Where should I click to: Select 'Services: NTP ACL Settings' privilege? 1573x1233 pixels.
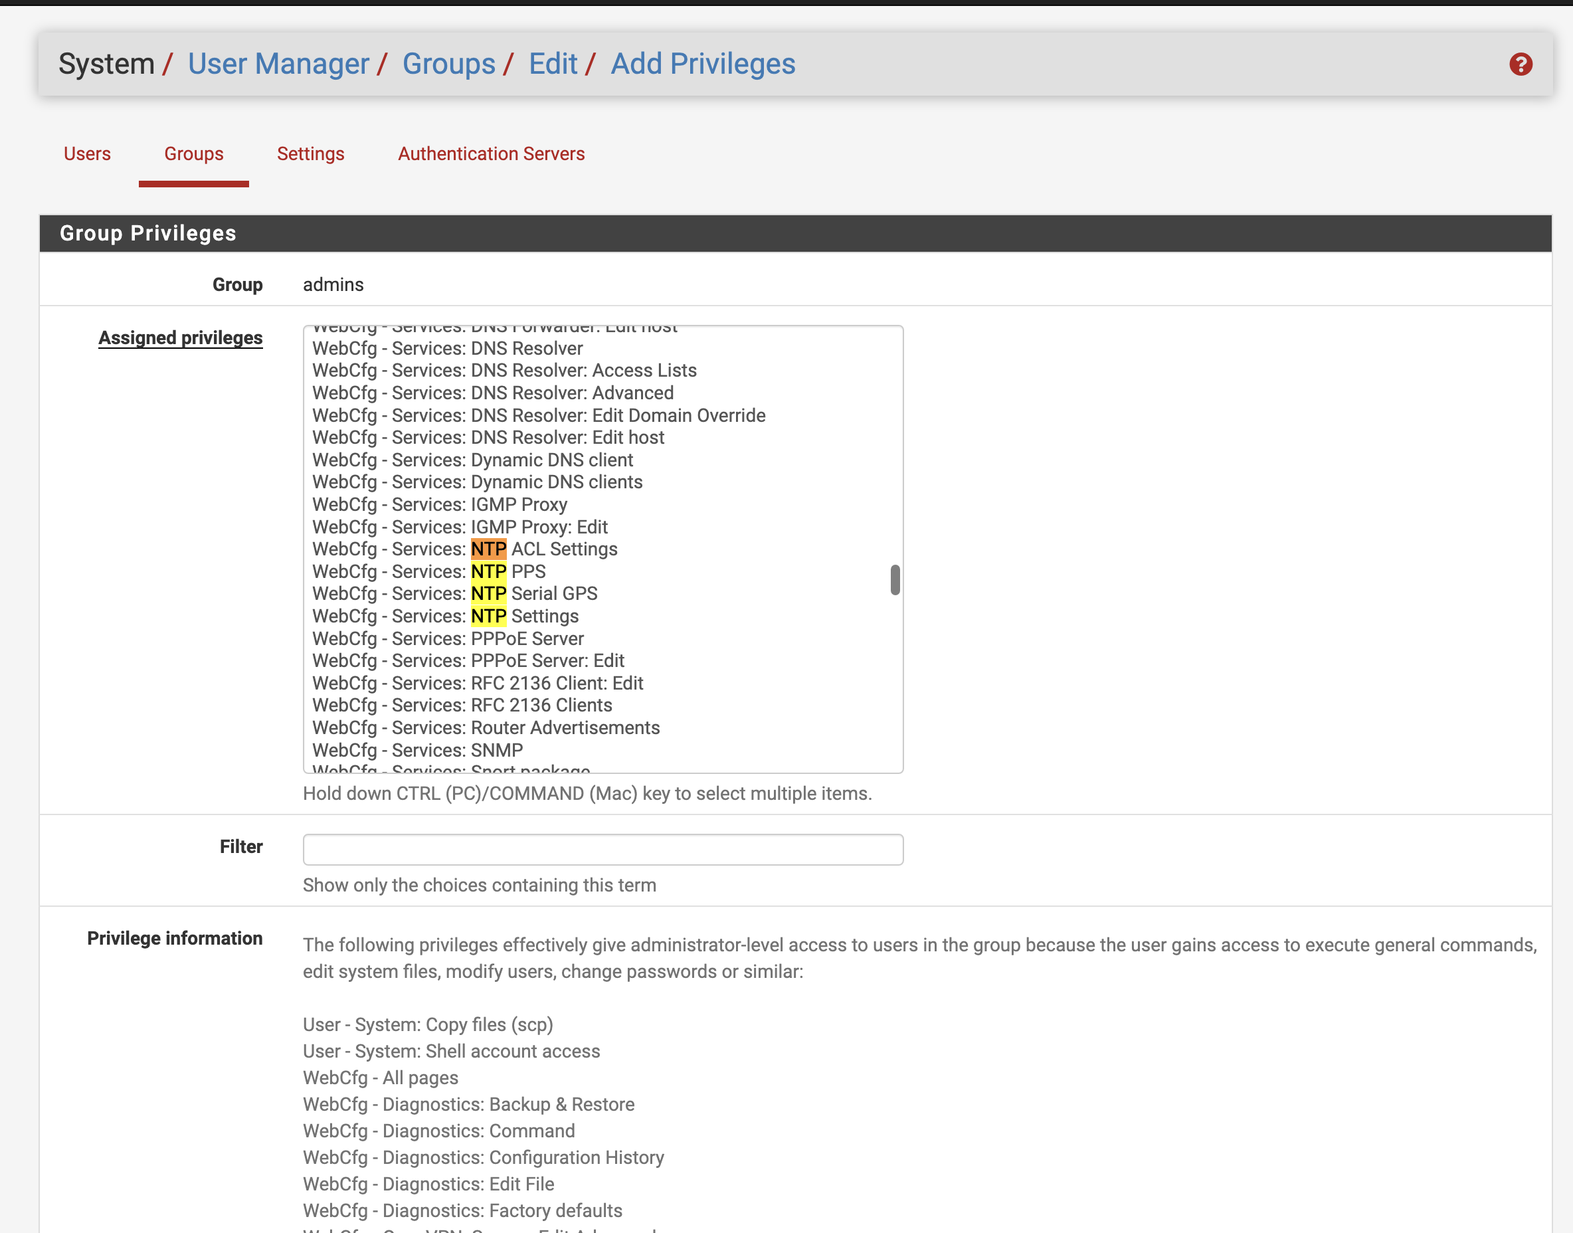[x=465, y=549]
